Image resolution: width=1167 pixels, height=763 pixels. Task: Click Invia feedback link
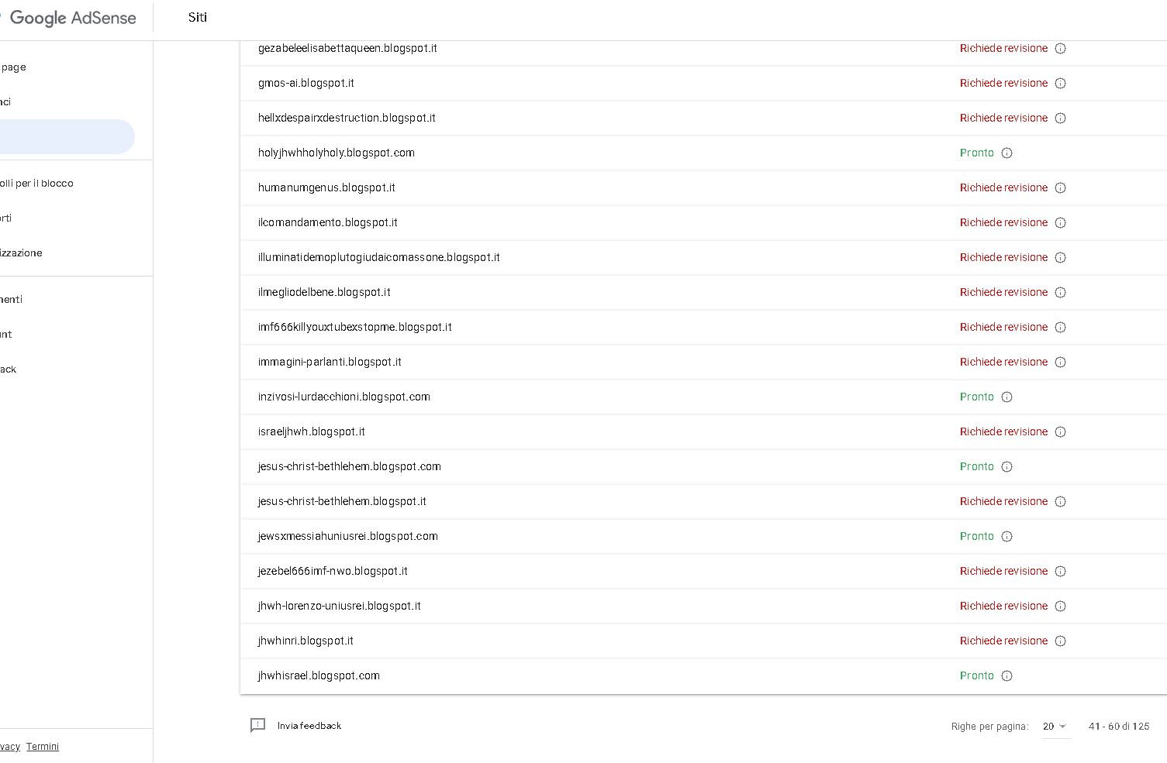coord(309,726)
